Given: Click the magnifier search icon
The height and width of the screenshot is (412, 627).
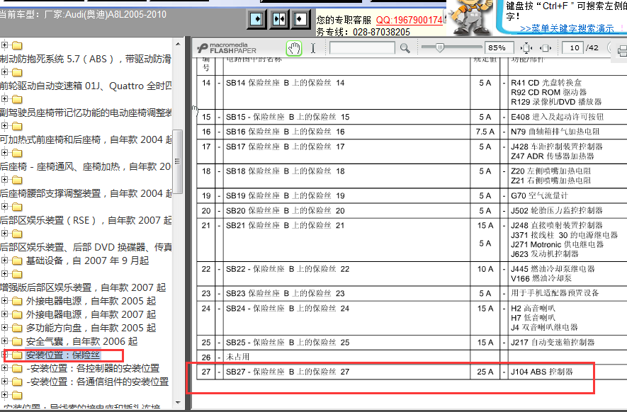Looking at the screenshot, I should [405, 48].
